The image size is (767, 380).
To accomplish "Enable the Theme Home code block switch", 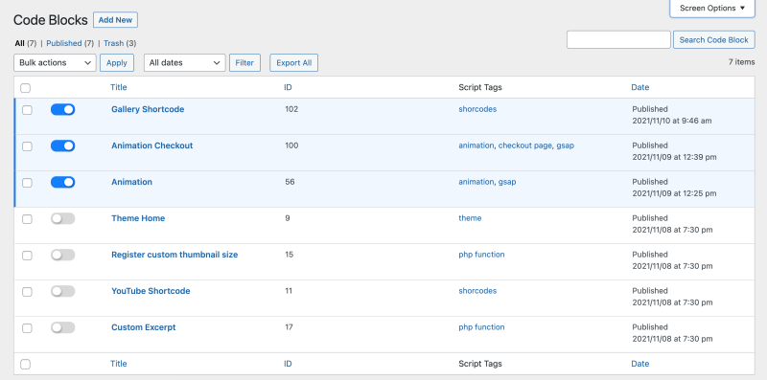I will coord(62,218).
